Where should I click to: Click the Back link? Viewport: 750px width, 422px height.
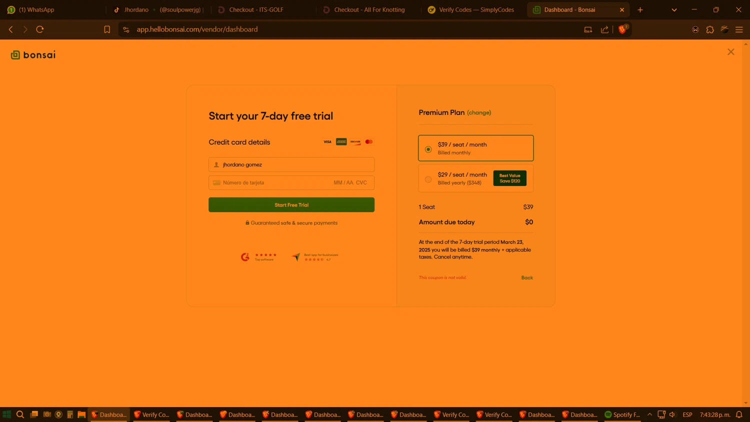tap(527, 278)
